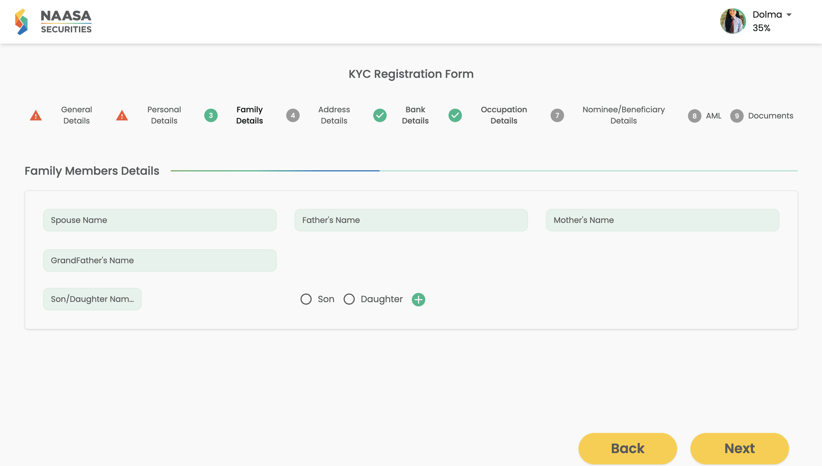Select the Family Details step
Image resolution: width=822 pixels, height=466 pixels.
[x=249, y=115]
